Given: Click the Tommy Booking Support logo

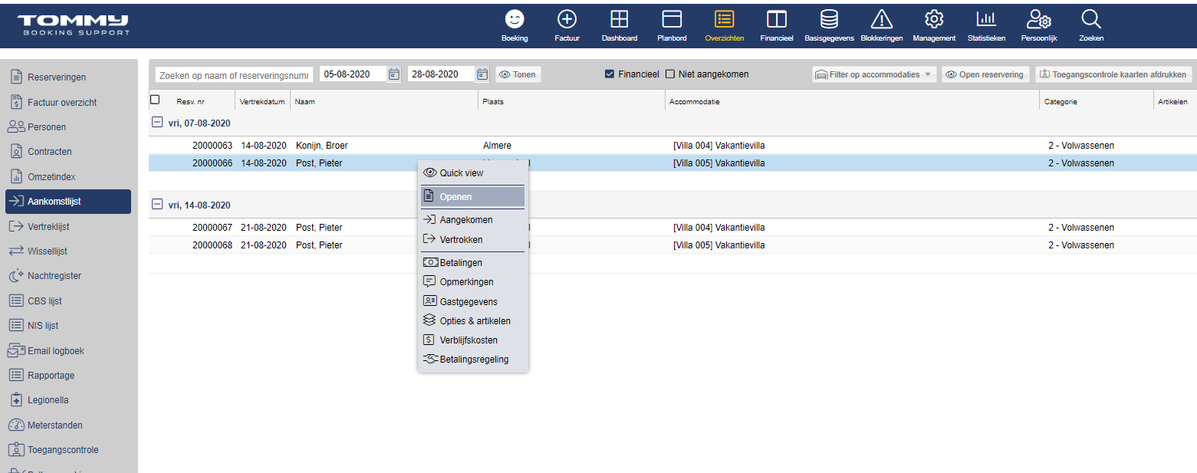Looking at the screenshot, I should [x=74, y=25].
